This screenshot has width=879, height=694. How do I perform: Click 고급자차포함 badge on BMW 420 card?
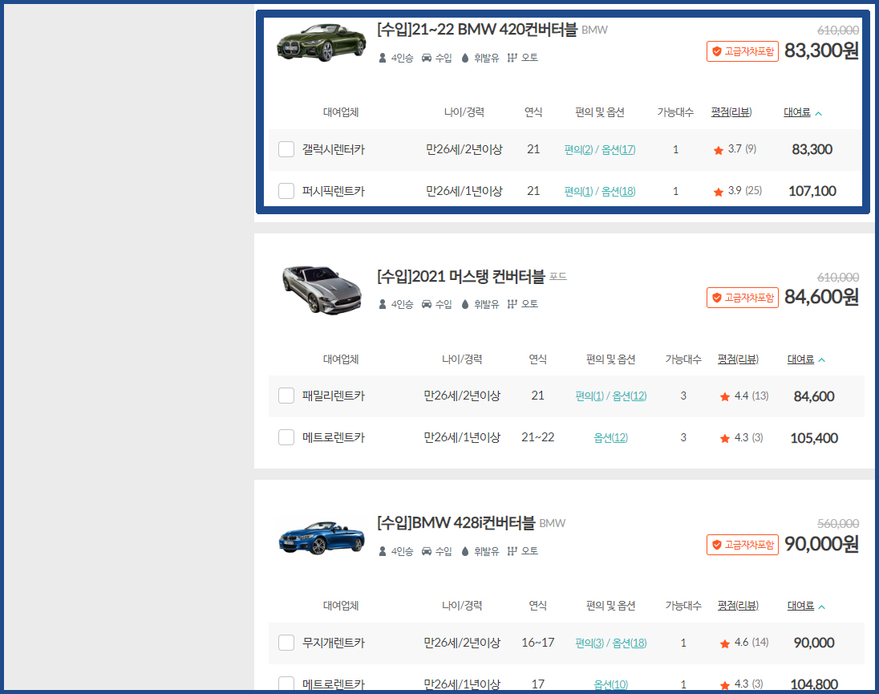coord(742,51)
